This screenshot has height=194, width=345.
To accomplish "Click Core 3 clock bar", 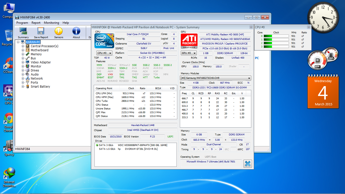I will 276,47.
